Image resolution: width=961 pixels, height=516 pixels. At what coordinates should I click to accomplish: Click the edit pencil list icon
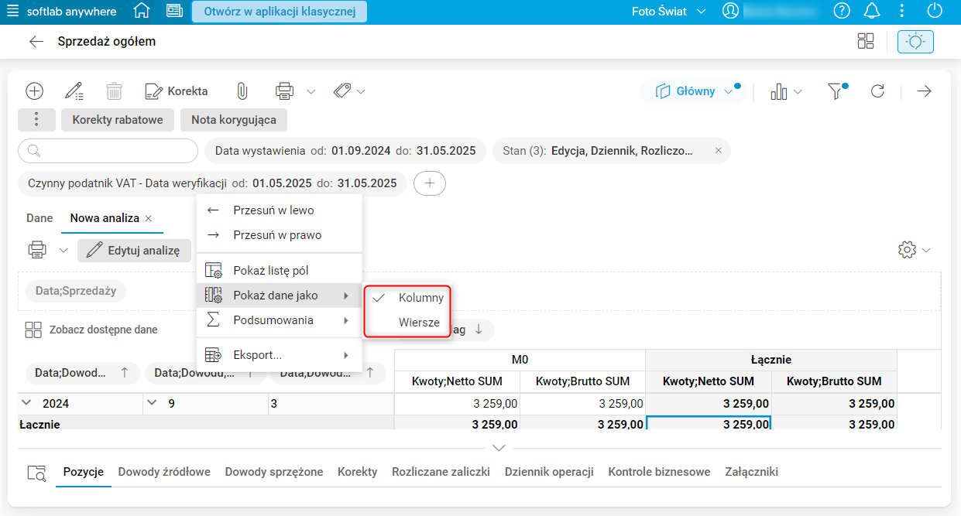(74, 91)
